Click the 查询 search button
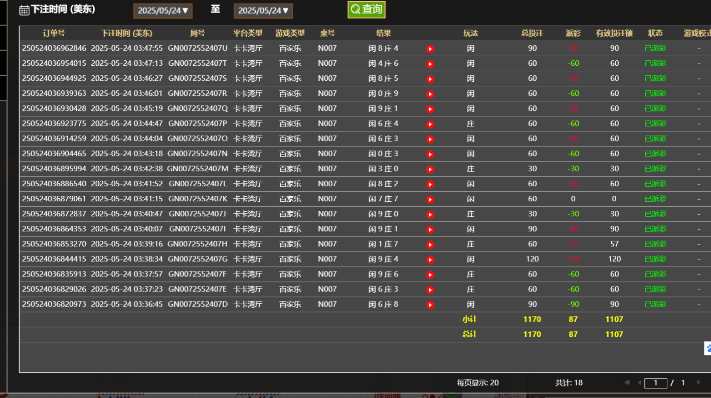This screenshot has width=711, height=398. [367, 9]
